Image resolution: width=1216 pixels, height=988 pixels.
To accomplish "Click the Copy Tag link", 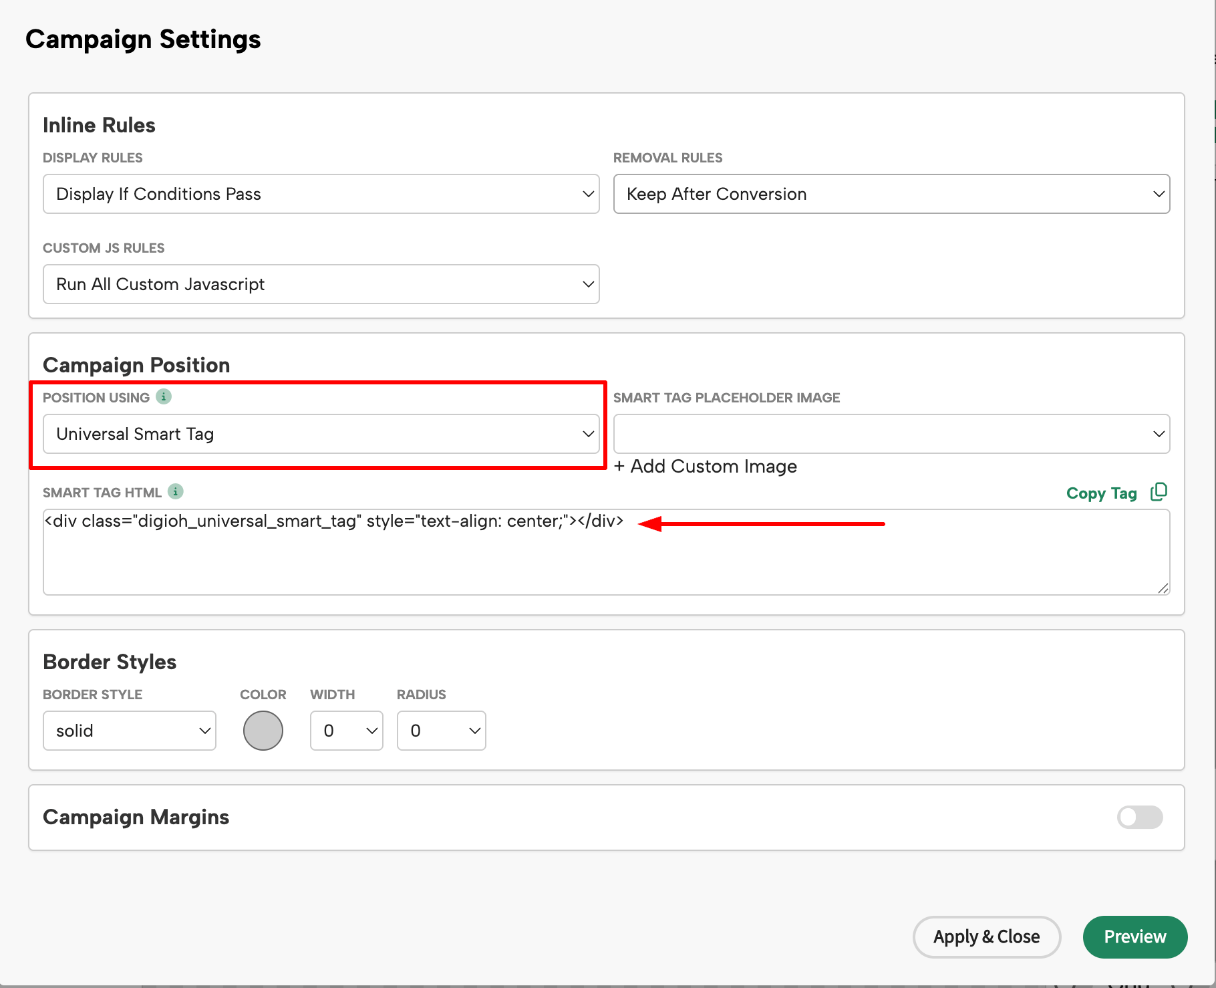I will click(1101, 493).
